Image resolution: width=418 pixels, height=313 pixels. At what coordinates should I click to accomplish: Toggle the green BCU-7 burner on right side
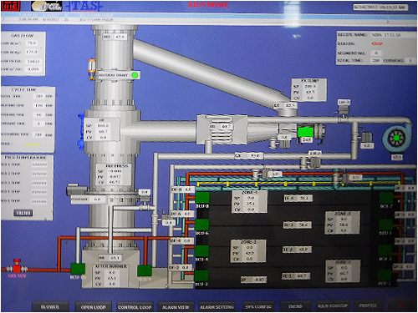(386, 198)
